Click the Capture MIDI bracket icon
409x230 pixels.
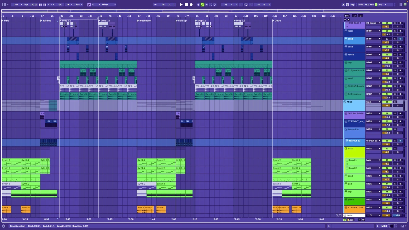coord(211,5)
